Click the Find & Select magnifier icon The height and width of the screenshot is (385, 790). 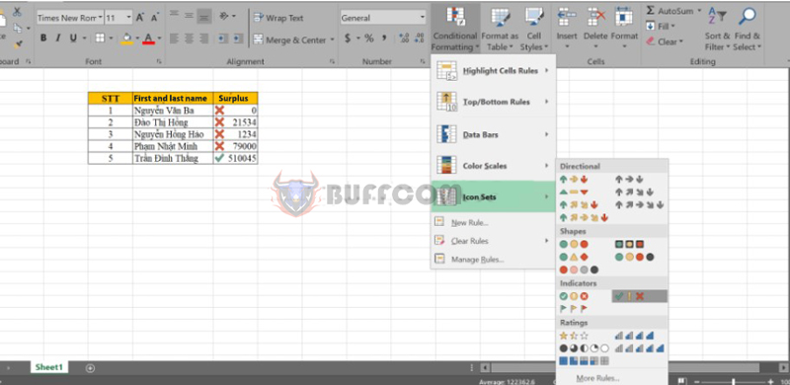click(748, 16)
